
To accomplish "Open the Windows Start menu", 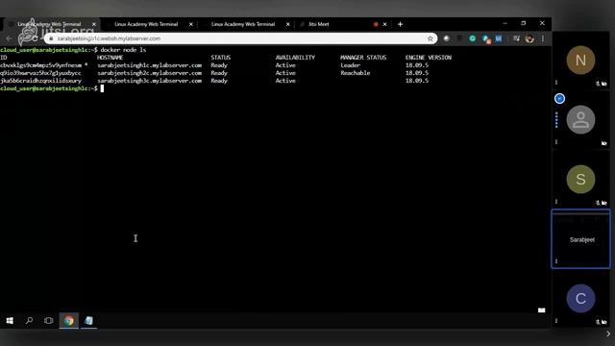I will [10, 320].
